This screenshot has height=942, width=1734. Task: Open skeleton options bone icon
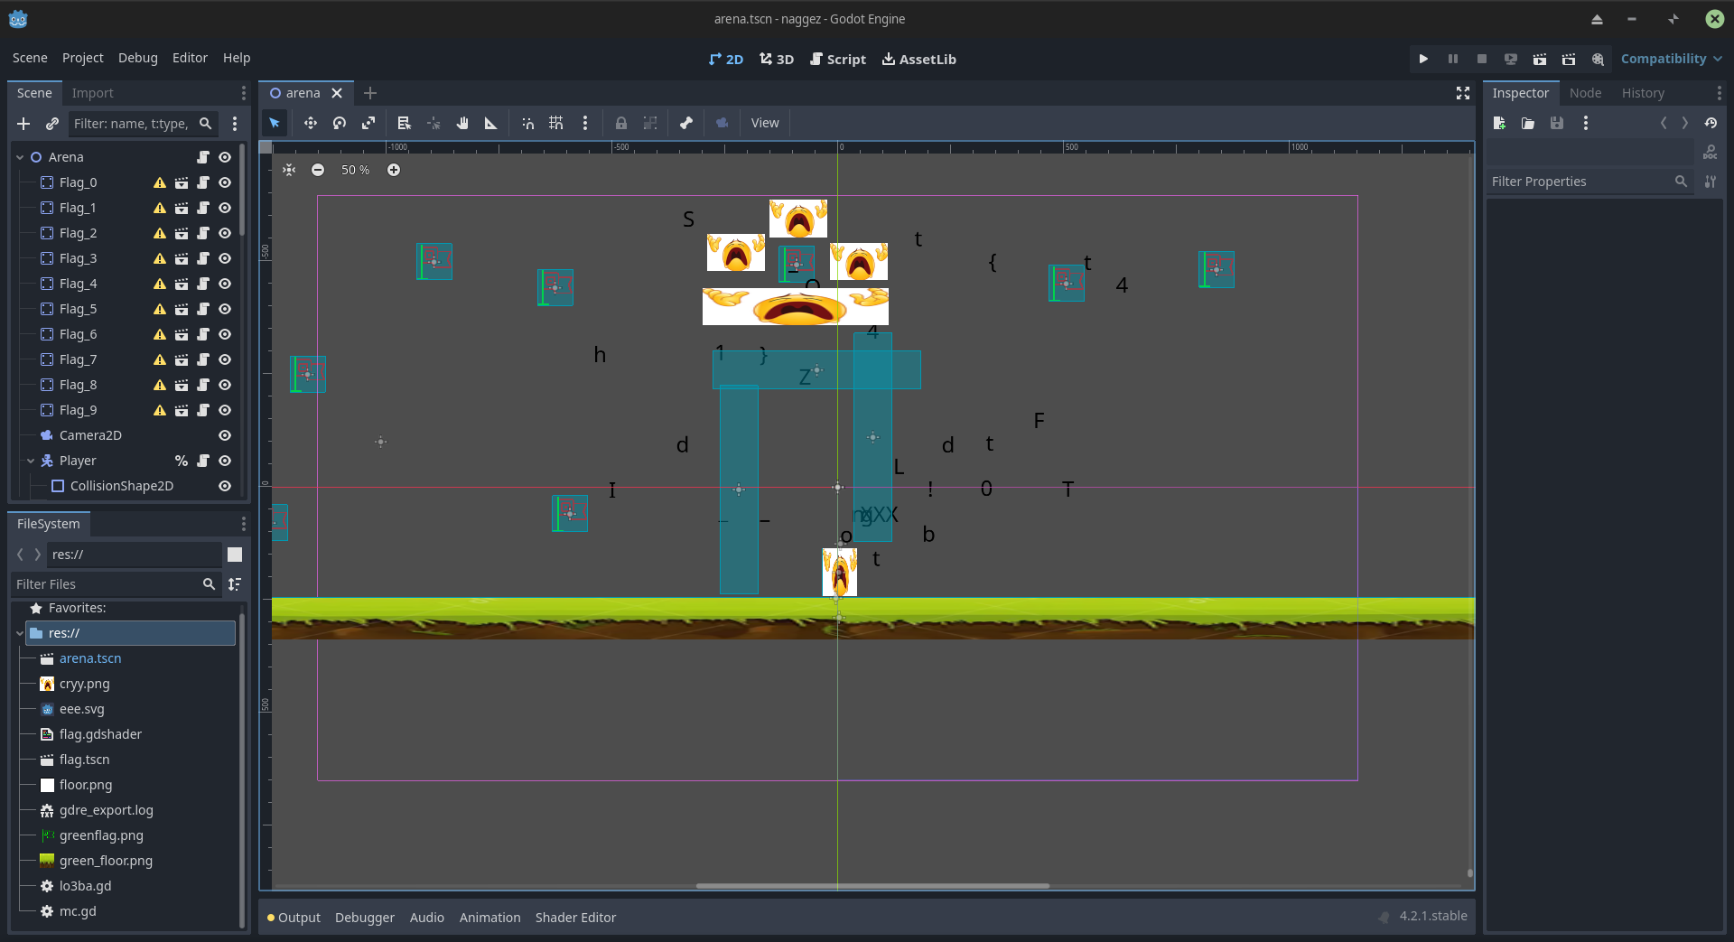click(x=686, y=123)
